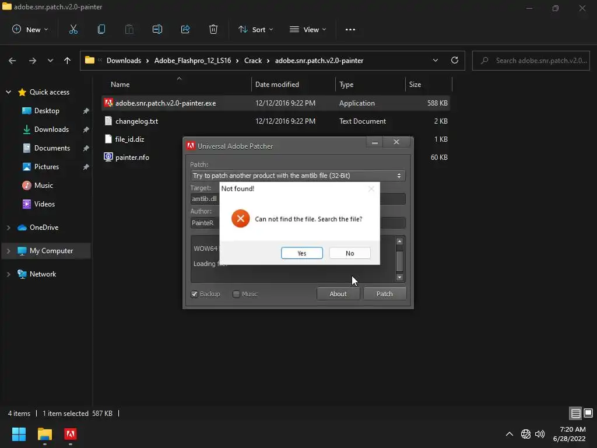The image size is (597, 448).
Task: Enable the Music checkbox
Action: (236, 294)
